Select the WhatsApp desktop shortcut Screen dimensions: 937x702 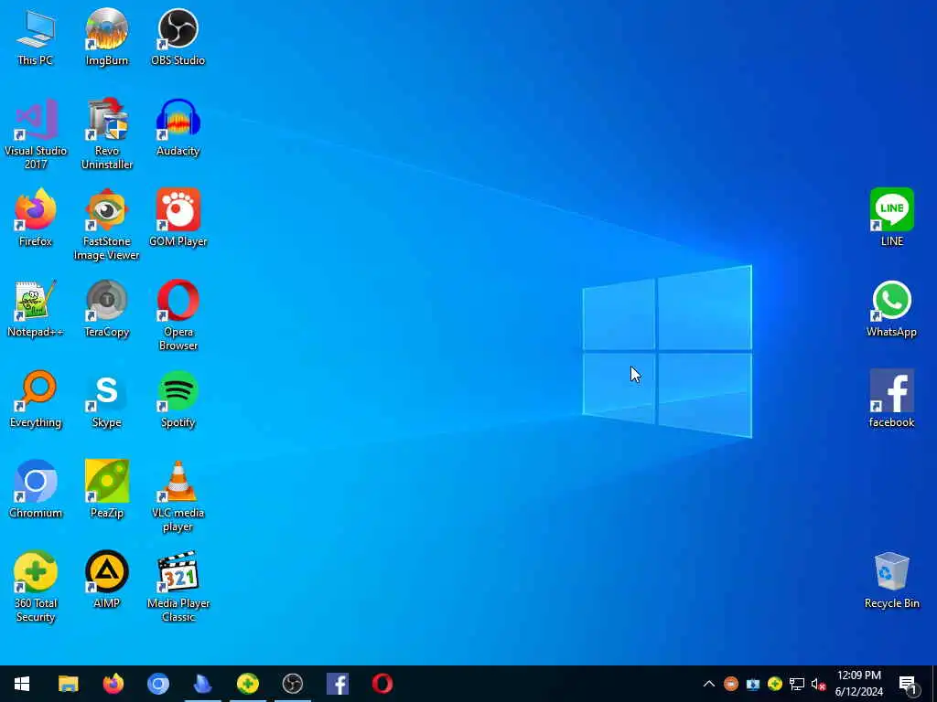click(x=891, y=309)
